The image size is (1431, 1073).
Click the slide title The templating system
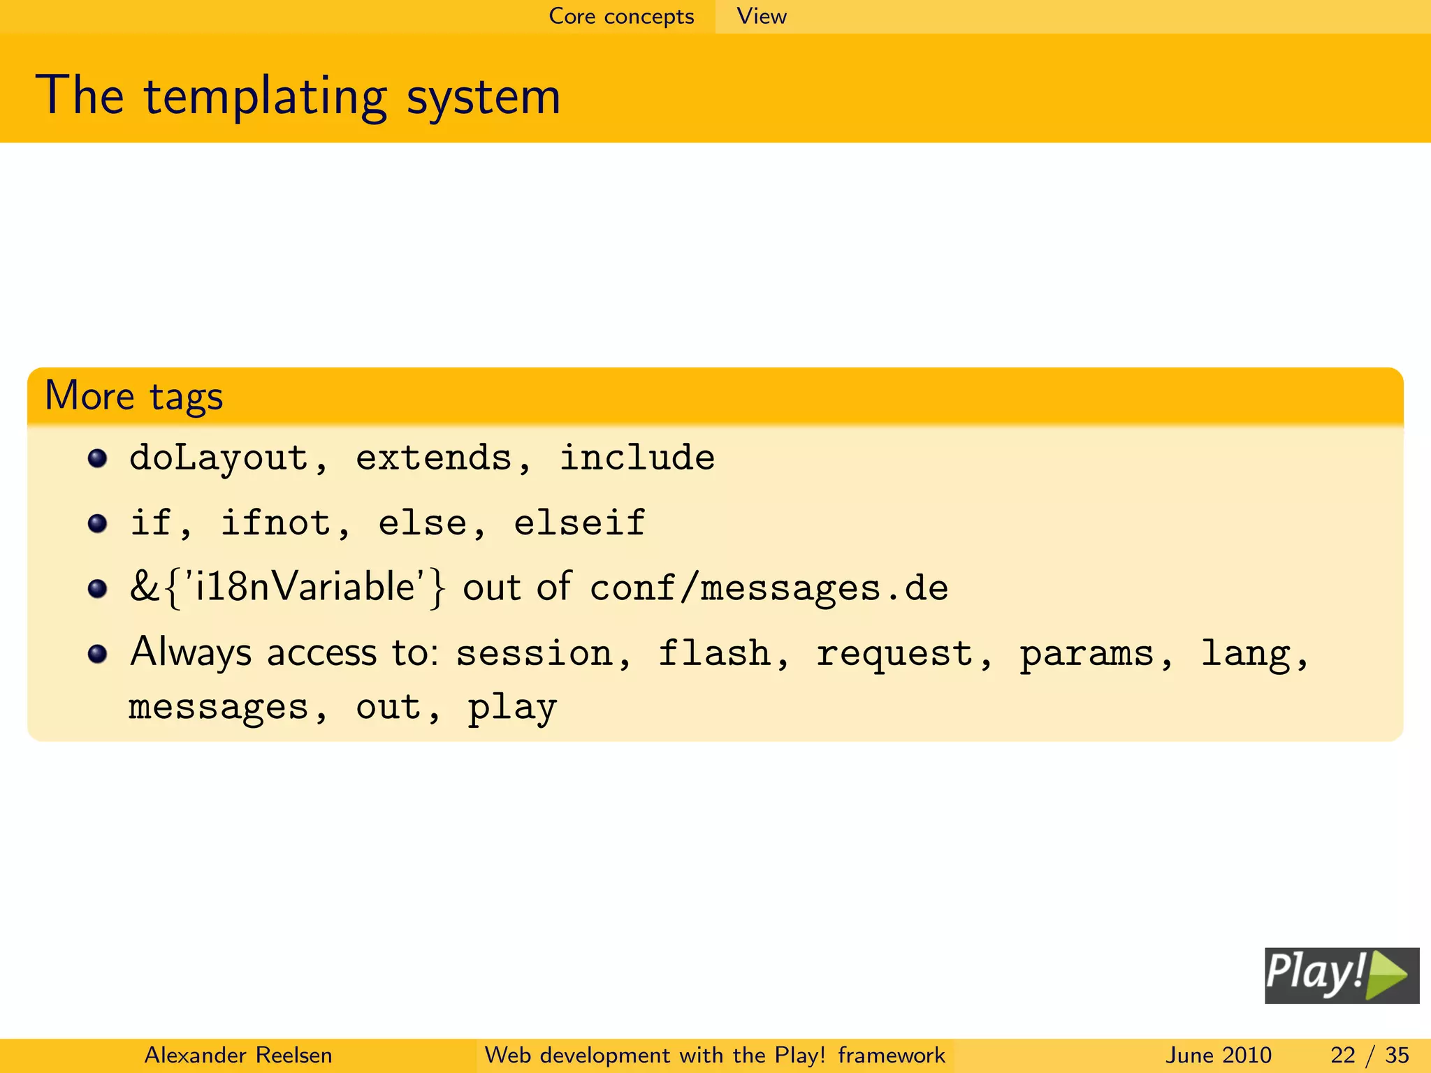(x=298, y=96)
